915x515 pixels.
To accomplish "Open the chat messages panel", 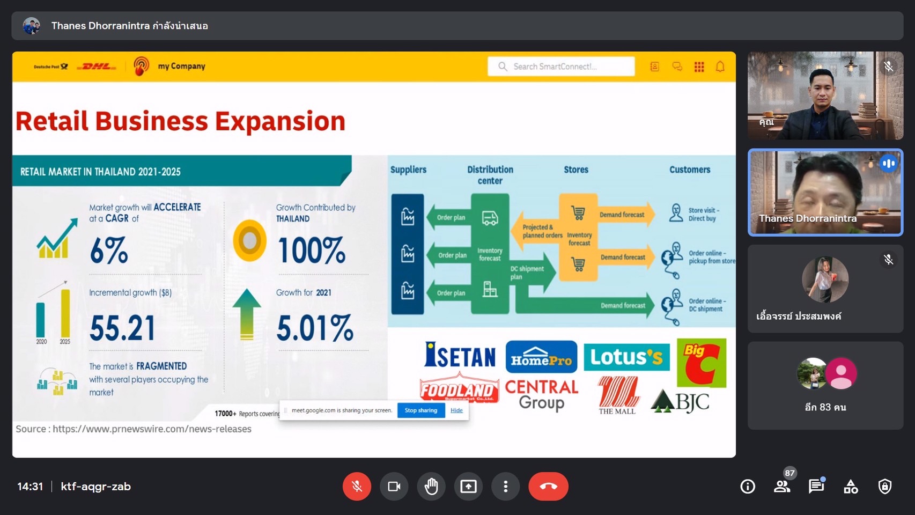I will pyautogui.click(x=816, y=487).
